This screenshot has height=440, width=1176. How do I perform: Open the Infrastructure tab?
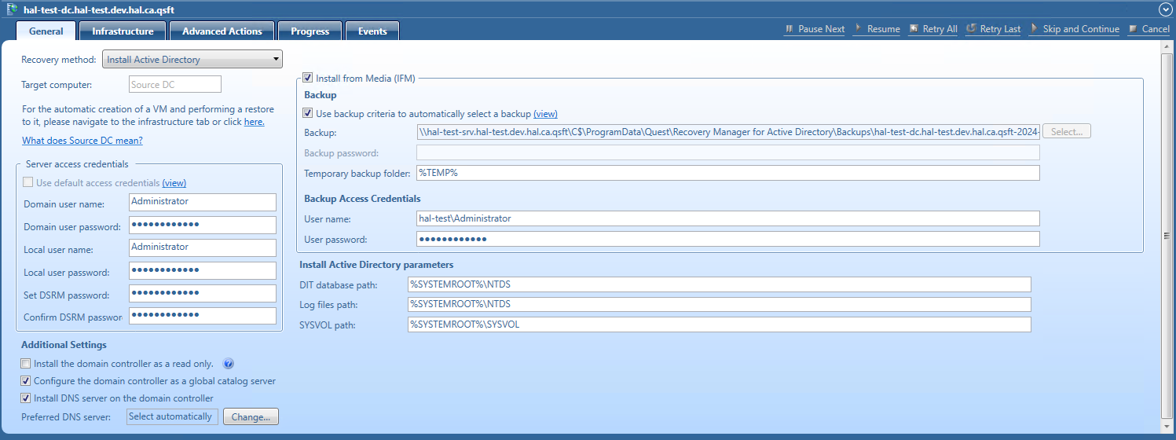point(123,31)
